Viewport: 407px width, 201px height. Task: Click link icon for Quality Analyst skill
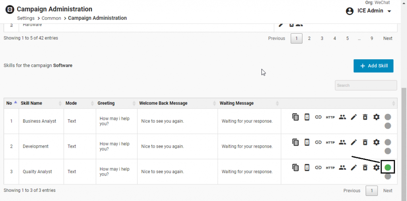(318, 168)
